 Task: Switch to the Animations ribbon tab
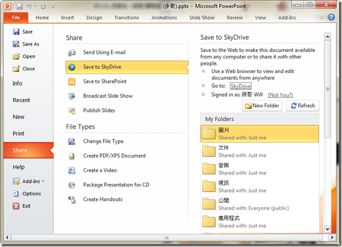164,18
